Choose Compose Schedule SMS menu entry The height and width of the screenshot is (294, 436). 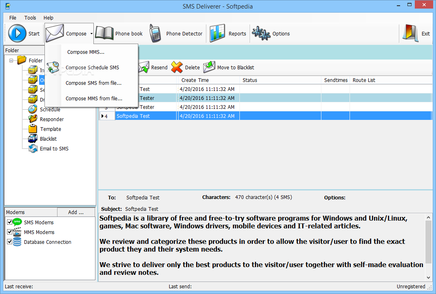point(92,68)
